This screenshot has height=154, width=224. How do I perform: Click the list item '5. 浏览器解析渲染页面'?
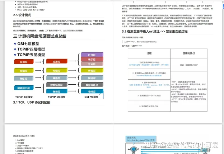click(x=24, y=151)
